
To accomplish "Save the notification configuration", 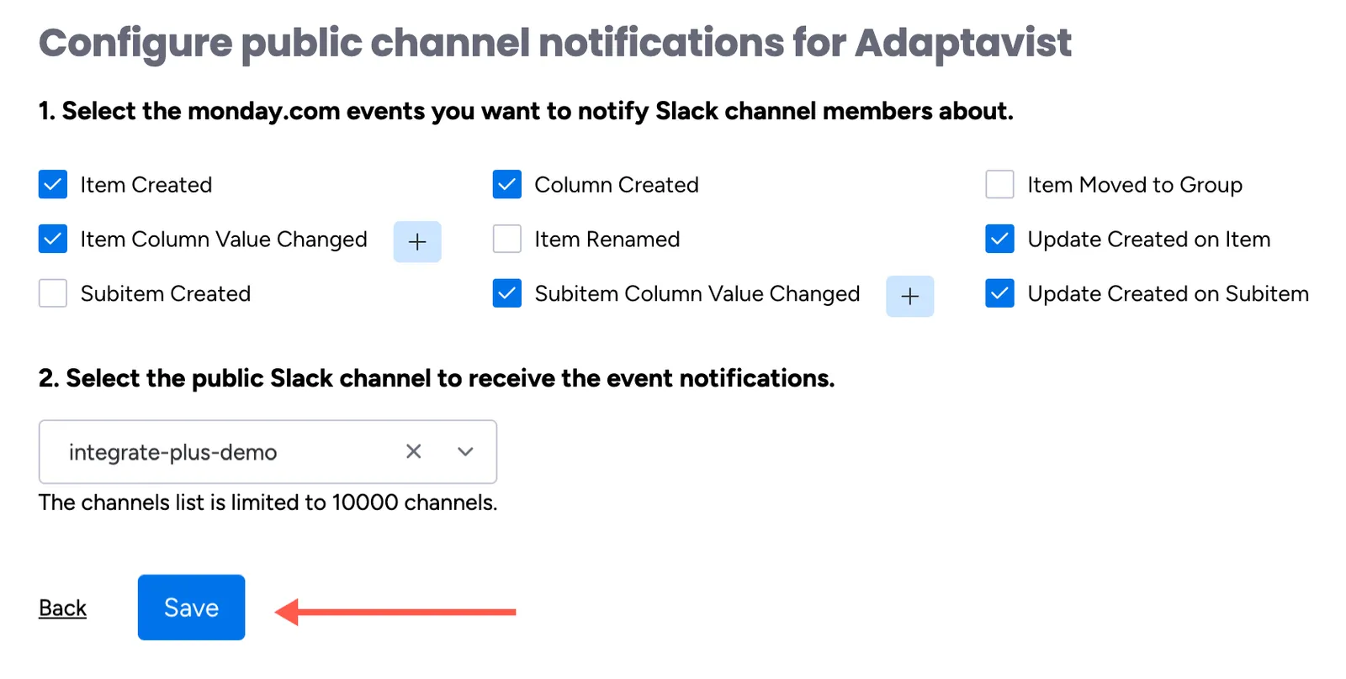I will [192, 608].
